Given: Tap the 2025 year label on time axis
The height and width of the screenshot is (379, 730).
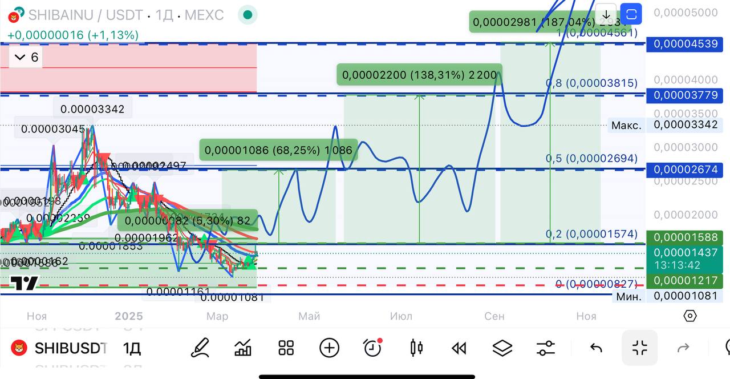Looking at the screenshot, I should point(128,316).
